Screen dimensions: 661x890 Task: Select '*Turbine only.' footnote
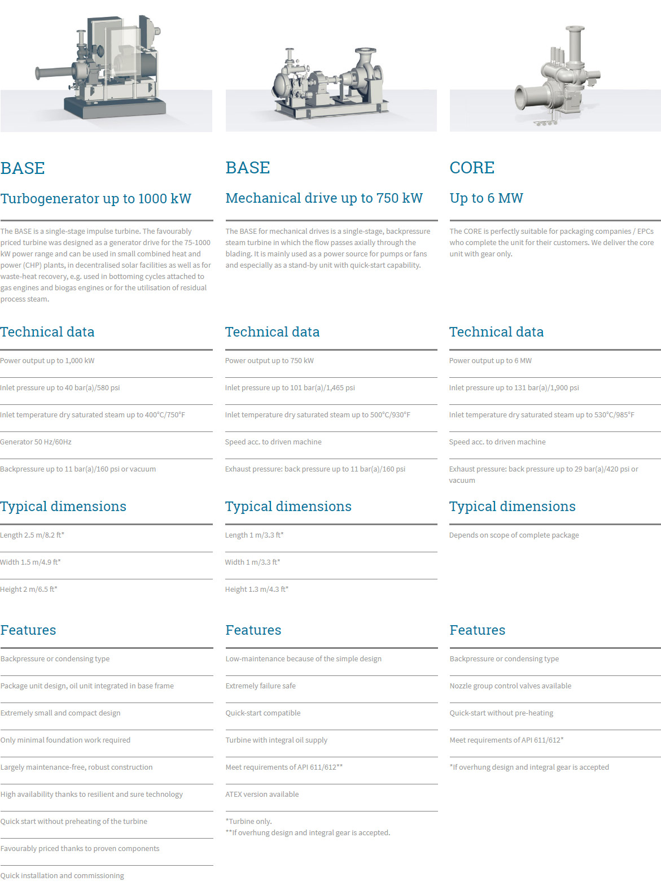pos(249,822)
